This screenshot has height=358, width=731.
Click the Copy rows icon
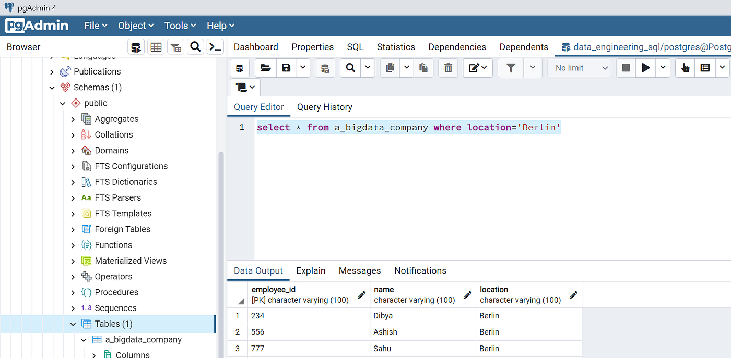click(x=390, y=68)
